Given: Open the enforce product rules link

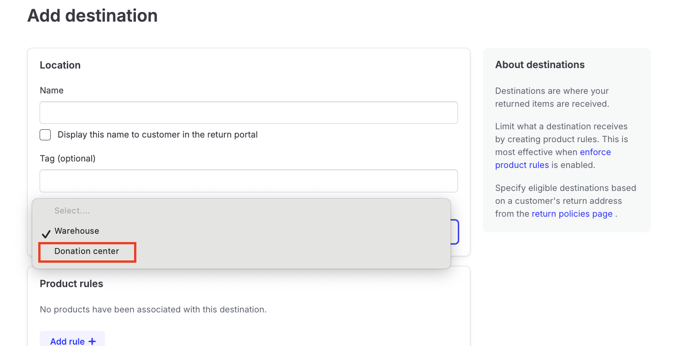Looking at the screenshot, I should (x=553, y=158).
